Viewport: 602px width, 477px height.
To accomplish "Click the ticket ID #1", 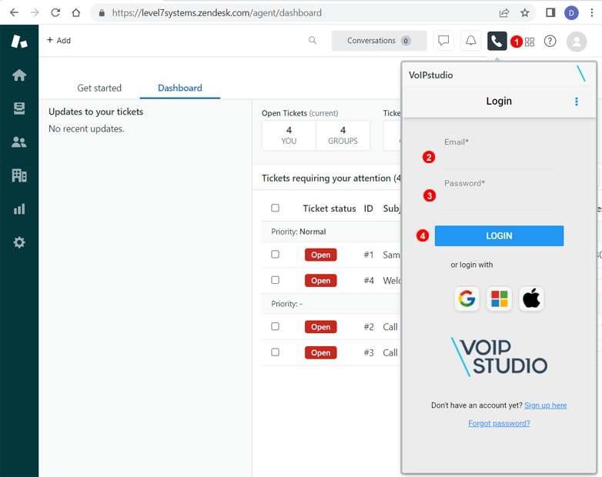I will click(x=369, y=255).
